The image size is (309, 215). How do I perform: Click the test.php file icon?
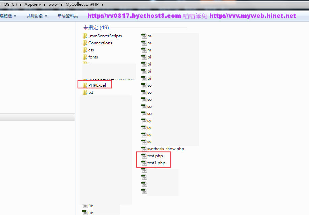click(x=144, y=156)
